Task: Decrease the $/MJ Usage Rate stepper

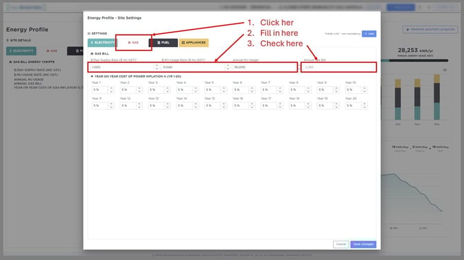Action: coord(228,69)
